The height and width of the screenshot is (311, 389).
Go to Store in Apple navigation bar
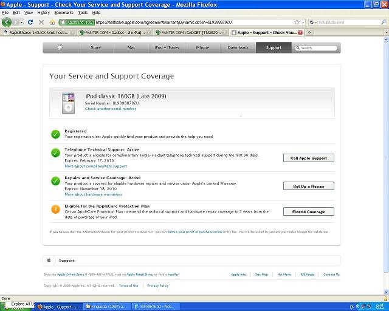click(96, 47)
